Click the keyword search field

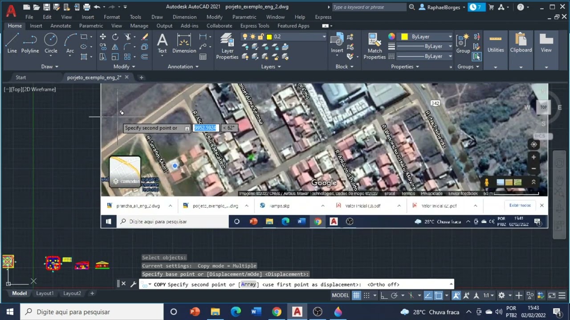[x=368, y=7]
